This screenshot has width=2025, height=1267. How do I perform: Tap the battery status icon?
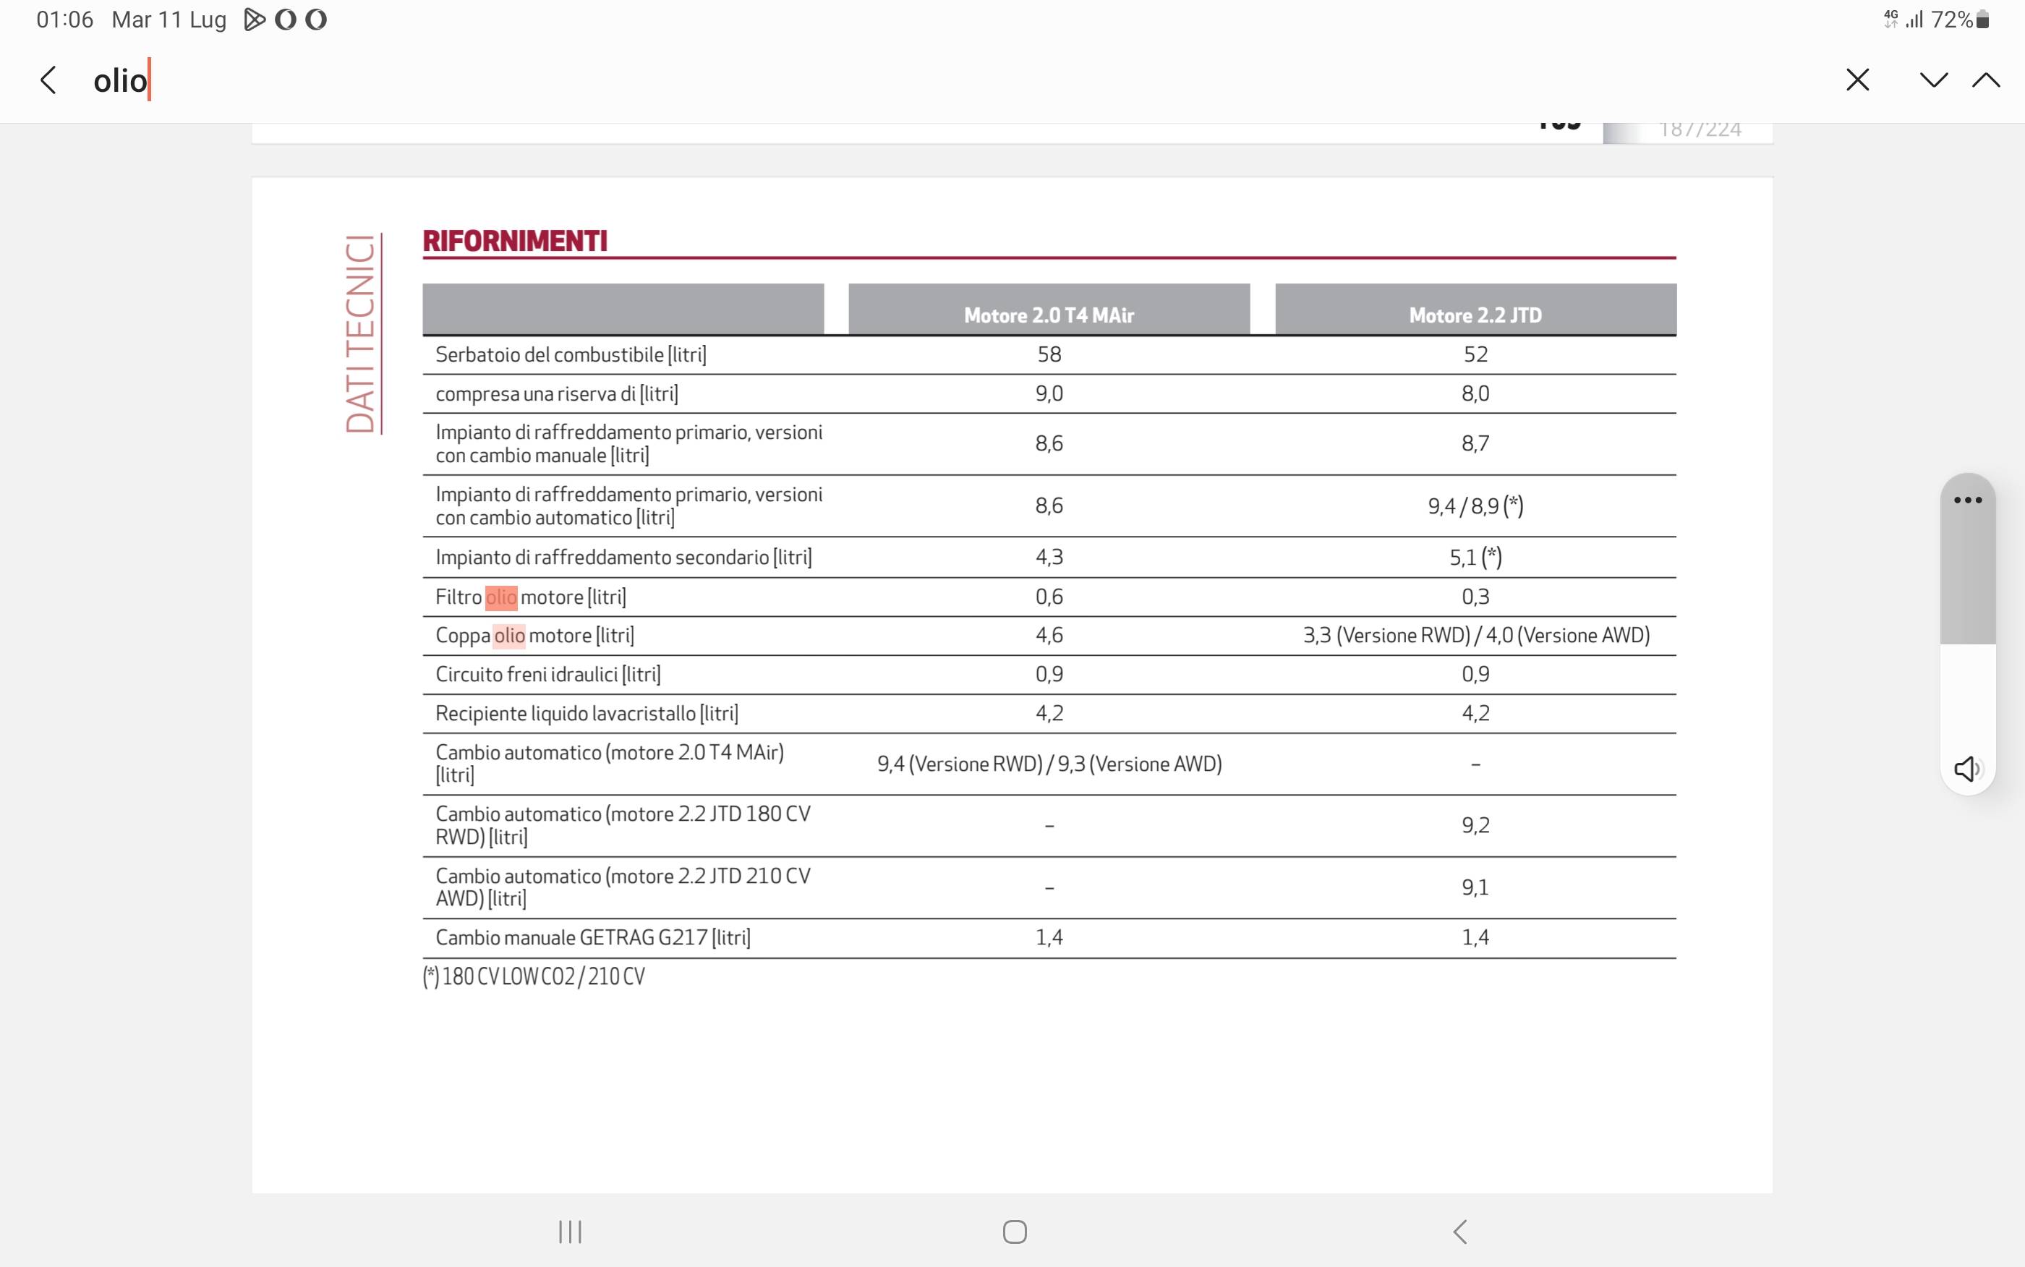tap(1982, 20)
